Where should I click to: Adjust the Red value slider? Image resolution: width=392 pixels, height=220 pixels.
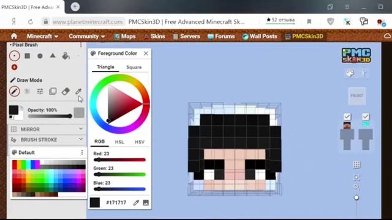click(x=119, y=160)
